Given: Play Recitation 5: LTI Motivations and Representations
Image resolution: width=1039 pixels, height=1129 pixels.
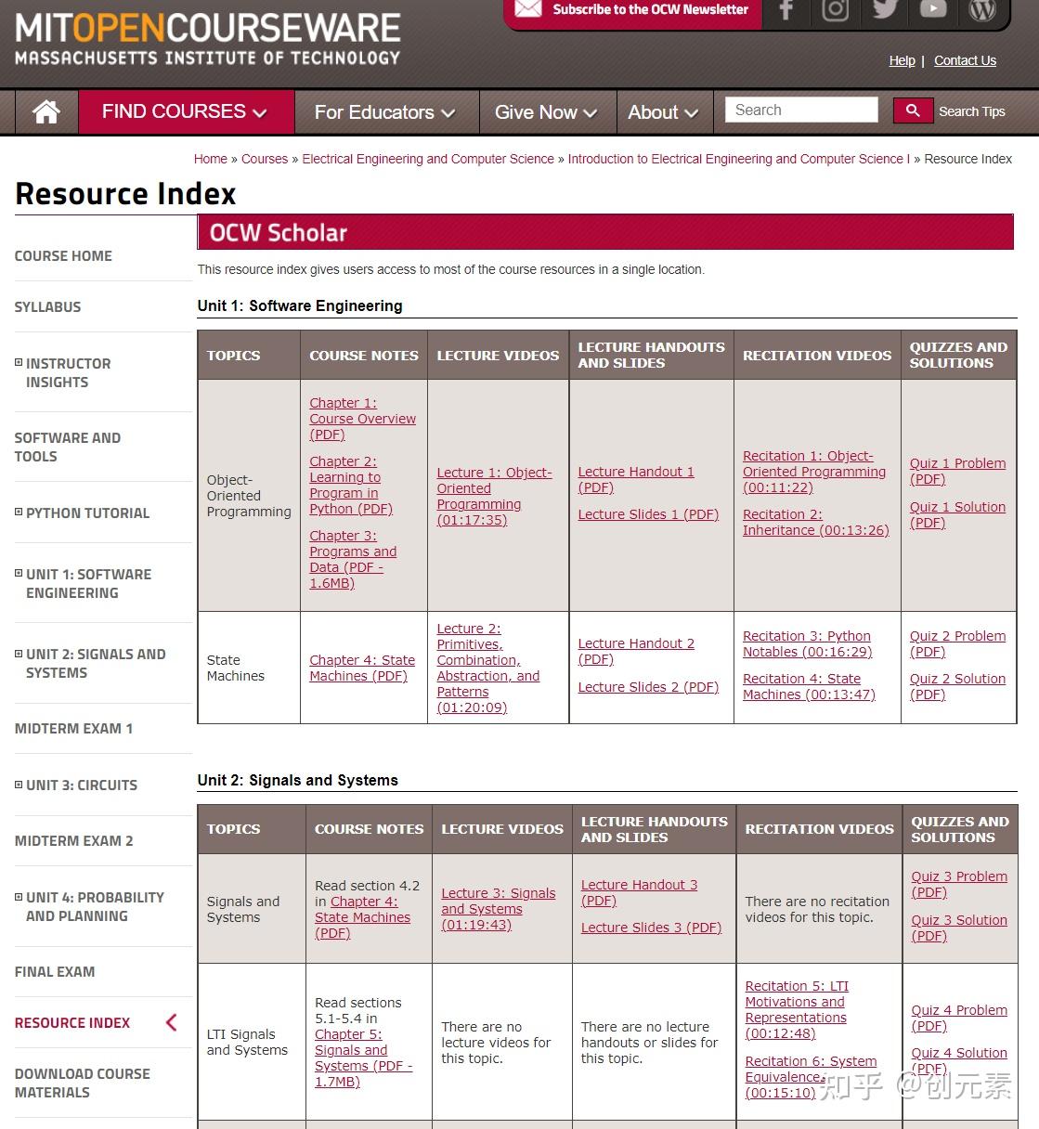Looking at the screenshot, I should pyautogui.click(x=797, y=1009).
